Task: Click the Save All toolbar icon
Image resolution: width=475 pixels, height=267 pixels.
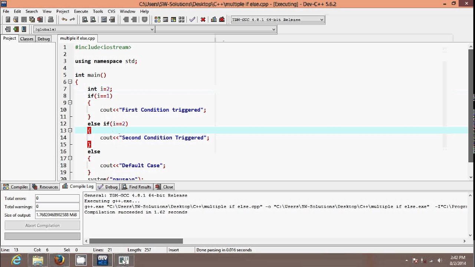Action: pos(32,20)
